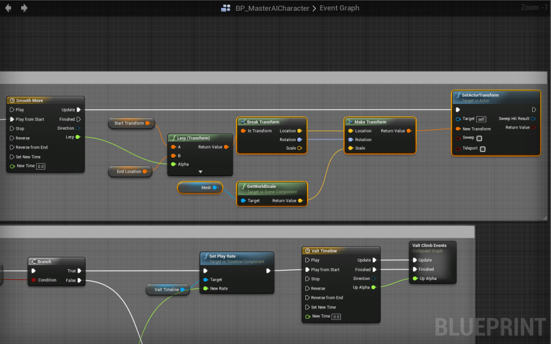Click New Time input on Smooth Move
Screen dimensions: 551x344
[x=40, y=166]
